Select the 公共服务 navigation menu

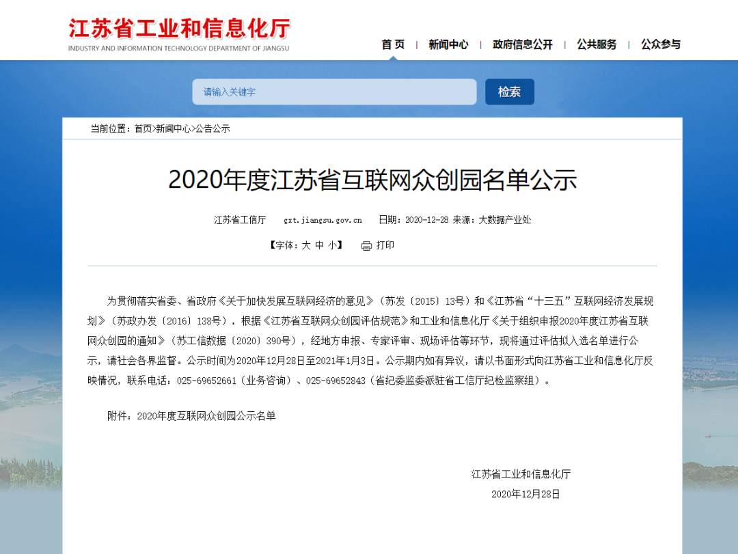tap(597, 44)
